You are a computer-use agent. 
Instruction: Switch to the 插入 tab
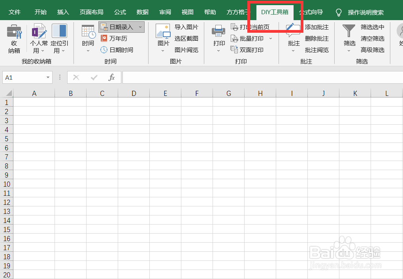(x=63, y=12)
